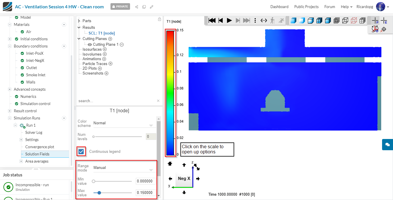Click the color legend scale bar

click(170, 93)
